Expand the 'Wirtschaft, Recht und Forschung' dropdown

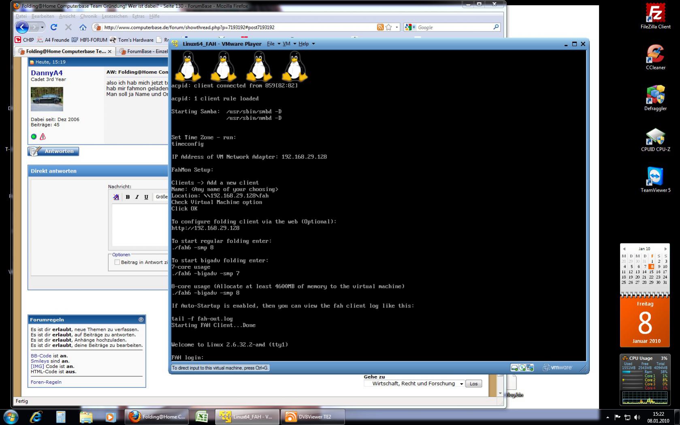[461, 384]
